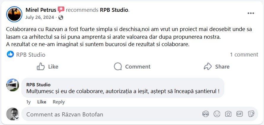Click the comment input field

[x=110, y=114]
